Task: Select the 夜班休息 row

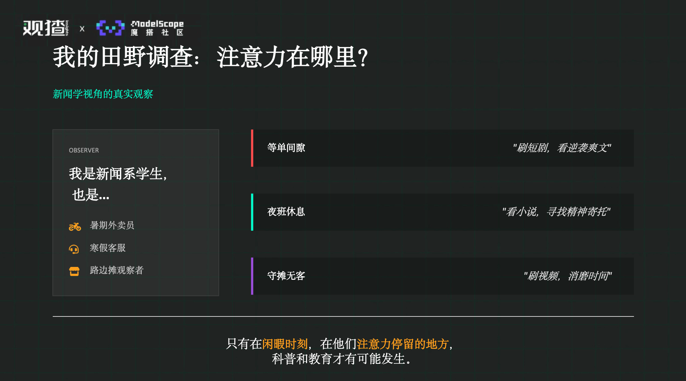Action: click(442, 212)
